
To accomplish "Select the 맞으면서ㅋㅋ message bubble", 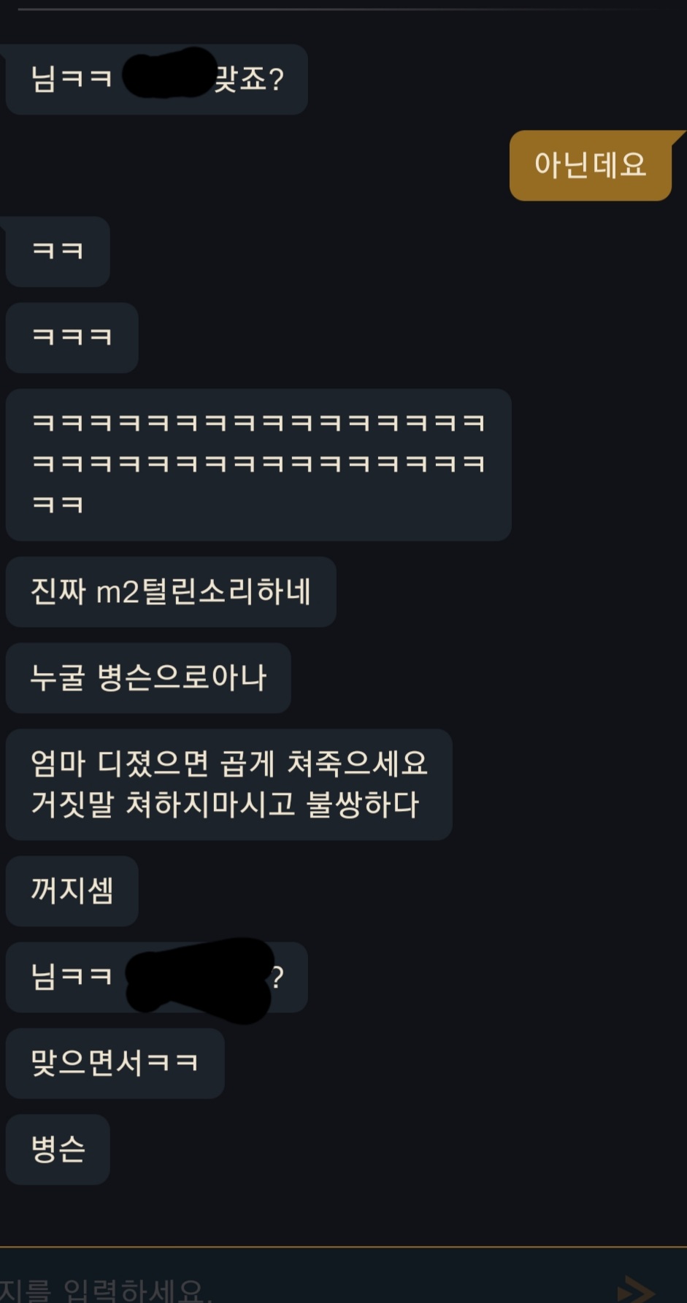I will click(x=115, y=1064).
